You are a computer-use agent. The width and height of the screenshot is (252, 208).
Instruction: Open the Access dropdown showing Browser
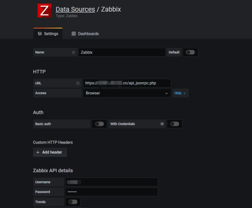pyautogui.click(x=127, y=93)
